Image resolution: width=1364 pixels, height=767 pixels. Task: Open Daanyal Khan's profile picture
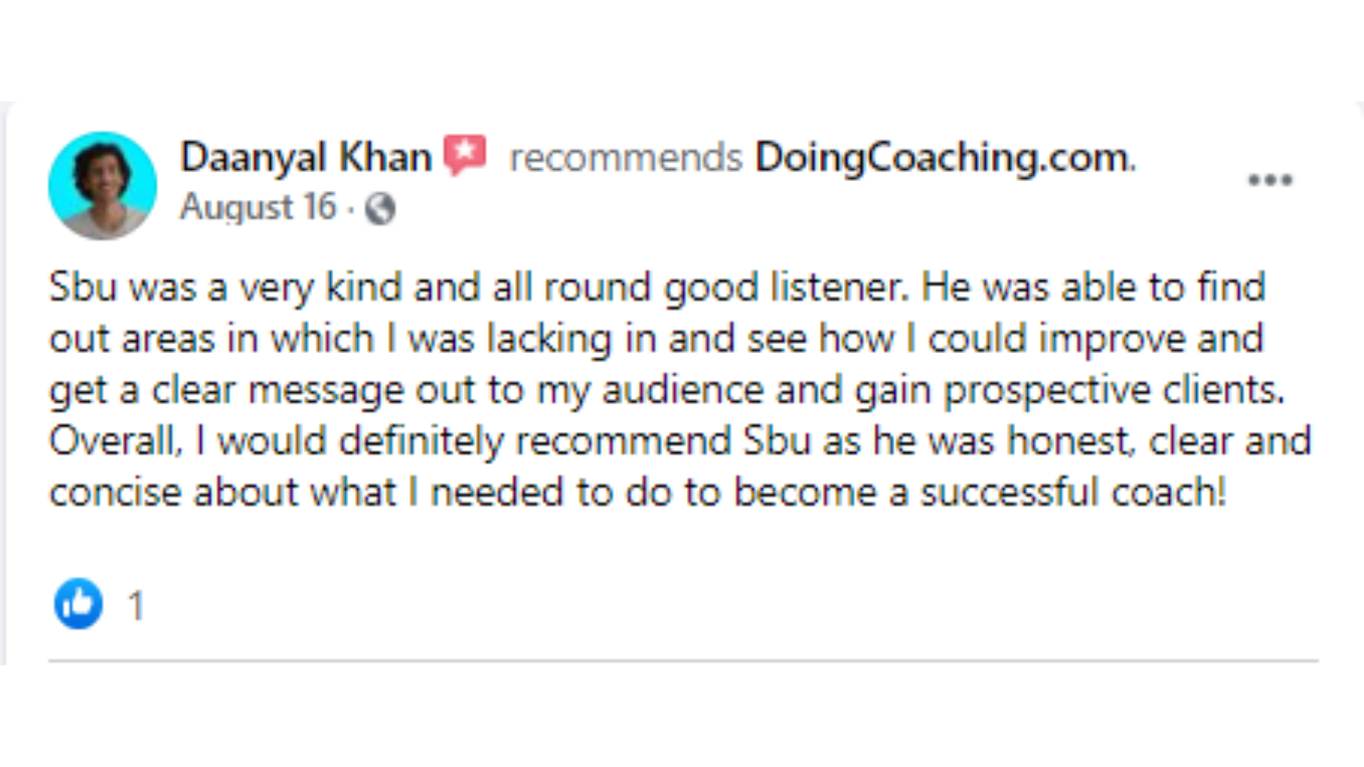[102, 185]
